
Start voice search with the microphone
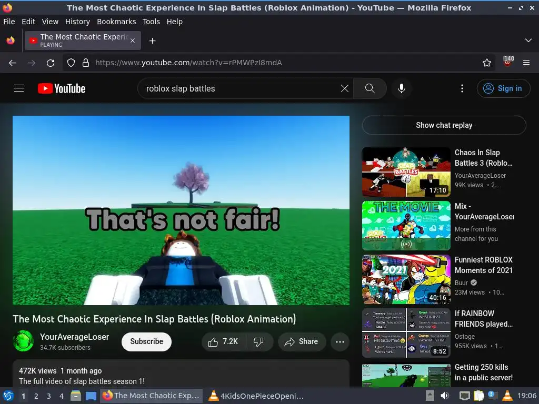pyautogui.click(x=401, y=88)
